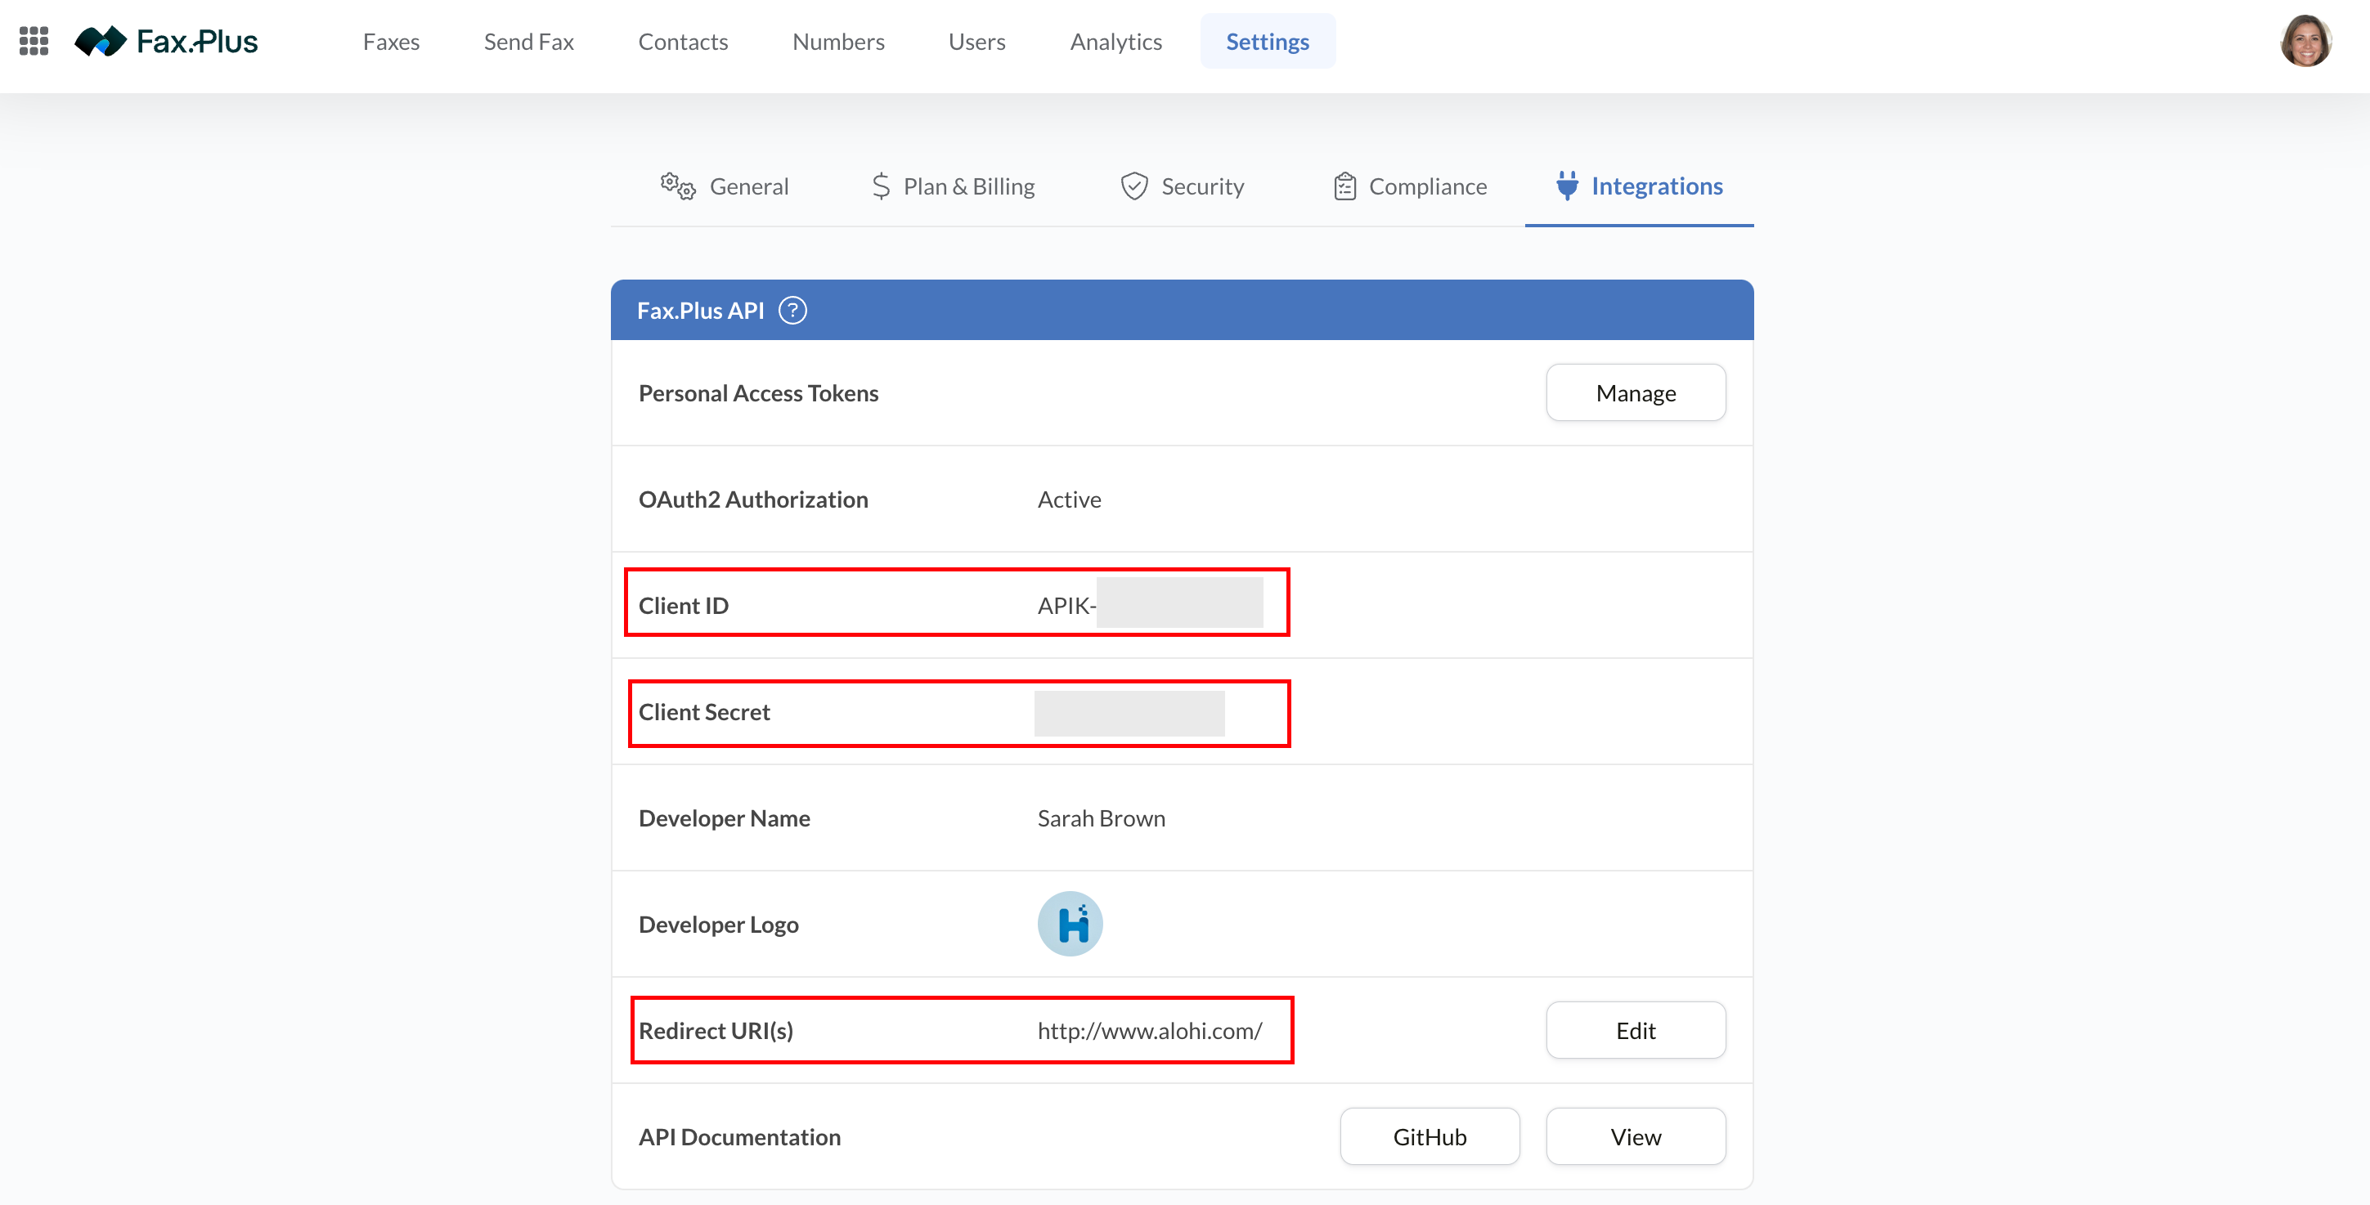
Task: Switch to the Plan & Billing tab
Action: coord(952,186)
